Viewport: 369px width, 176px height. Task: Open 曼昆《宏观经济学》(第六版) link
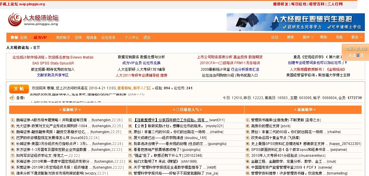coord(318,57)
